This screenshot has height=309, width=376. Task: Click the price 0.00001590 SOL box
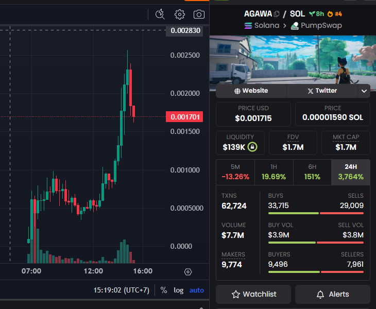click(333, 114)
